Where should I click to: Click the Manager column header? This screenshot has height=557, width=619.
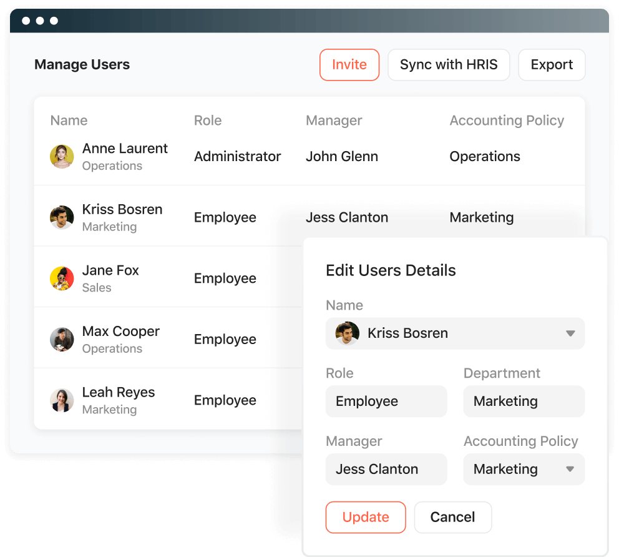point(334,121)
